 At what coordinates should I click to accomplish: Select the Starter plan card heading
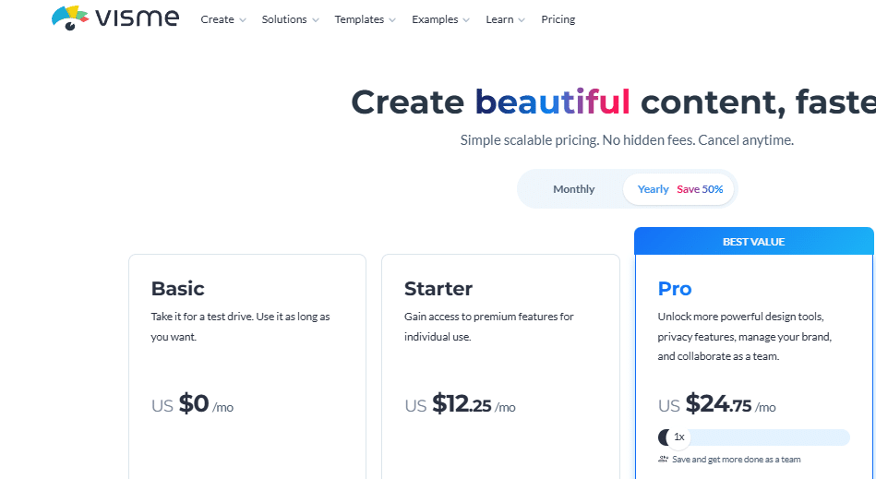438,289
